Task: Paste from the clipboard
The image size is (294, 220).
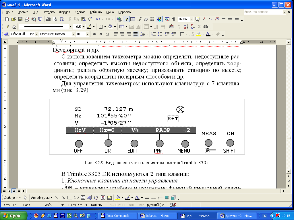Action: pyautogui.click(x=83, y=19)
